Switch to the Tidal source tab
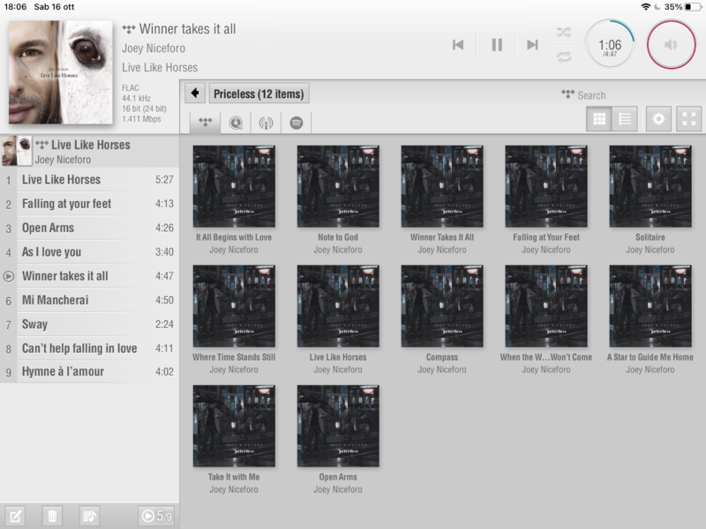706x529 pixels. 206,123
